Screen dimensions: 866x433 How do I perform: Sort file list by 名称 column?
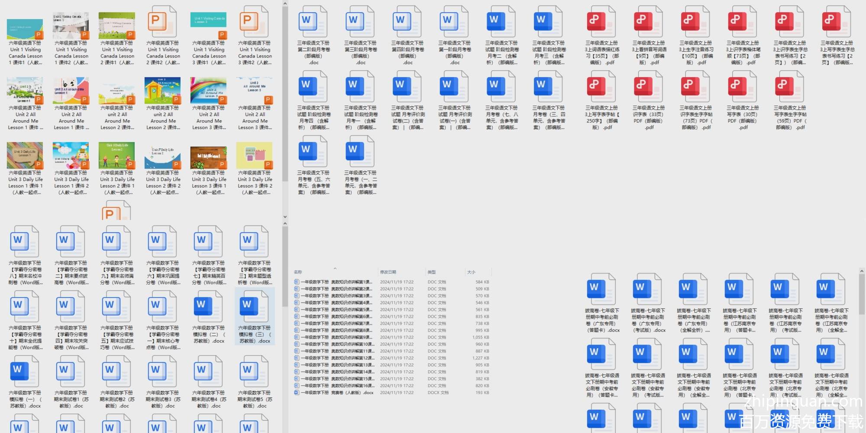click(x=298, y=272)
